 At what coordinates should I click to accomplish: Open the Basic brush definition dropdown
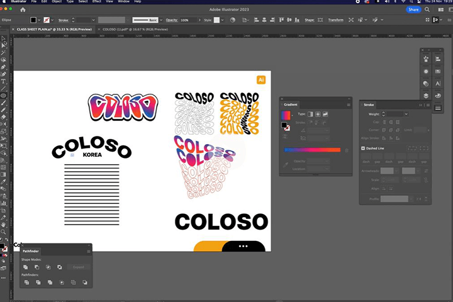pyautogui.click(x=161, y=20)
